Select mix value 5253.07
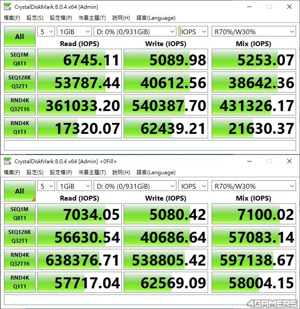Screen dimensions: 300x309 tap(253, 59)
